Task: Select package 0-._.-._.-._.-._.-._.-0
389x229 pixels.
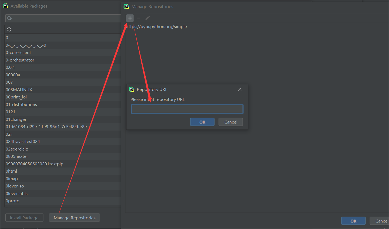Action: (x=63, y=45)
